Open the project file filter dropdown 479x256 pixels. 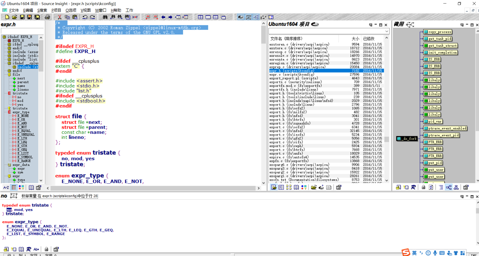(x=387, y=31)
